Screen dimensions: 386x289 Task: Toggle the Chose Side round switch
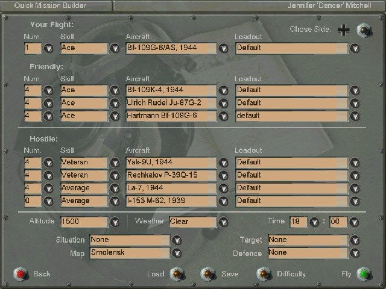364,30
